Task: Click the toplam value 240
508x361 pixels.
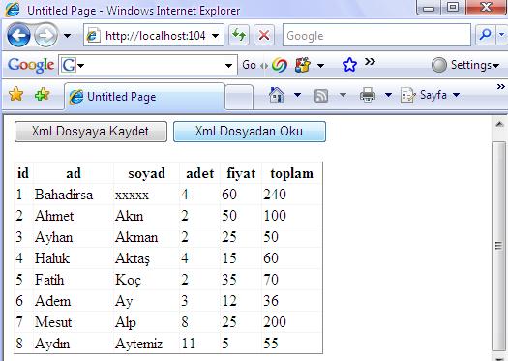Action: pyautogui.click(x=275, y=195)
